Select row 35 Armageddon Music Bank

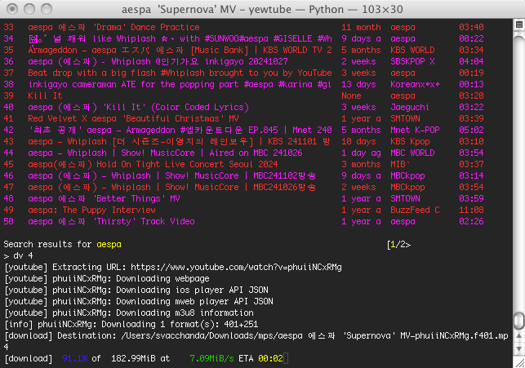point(244,50)
